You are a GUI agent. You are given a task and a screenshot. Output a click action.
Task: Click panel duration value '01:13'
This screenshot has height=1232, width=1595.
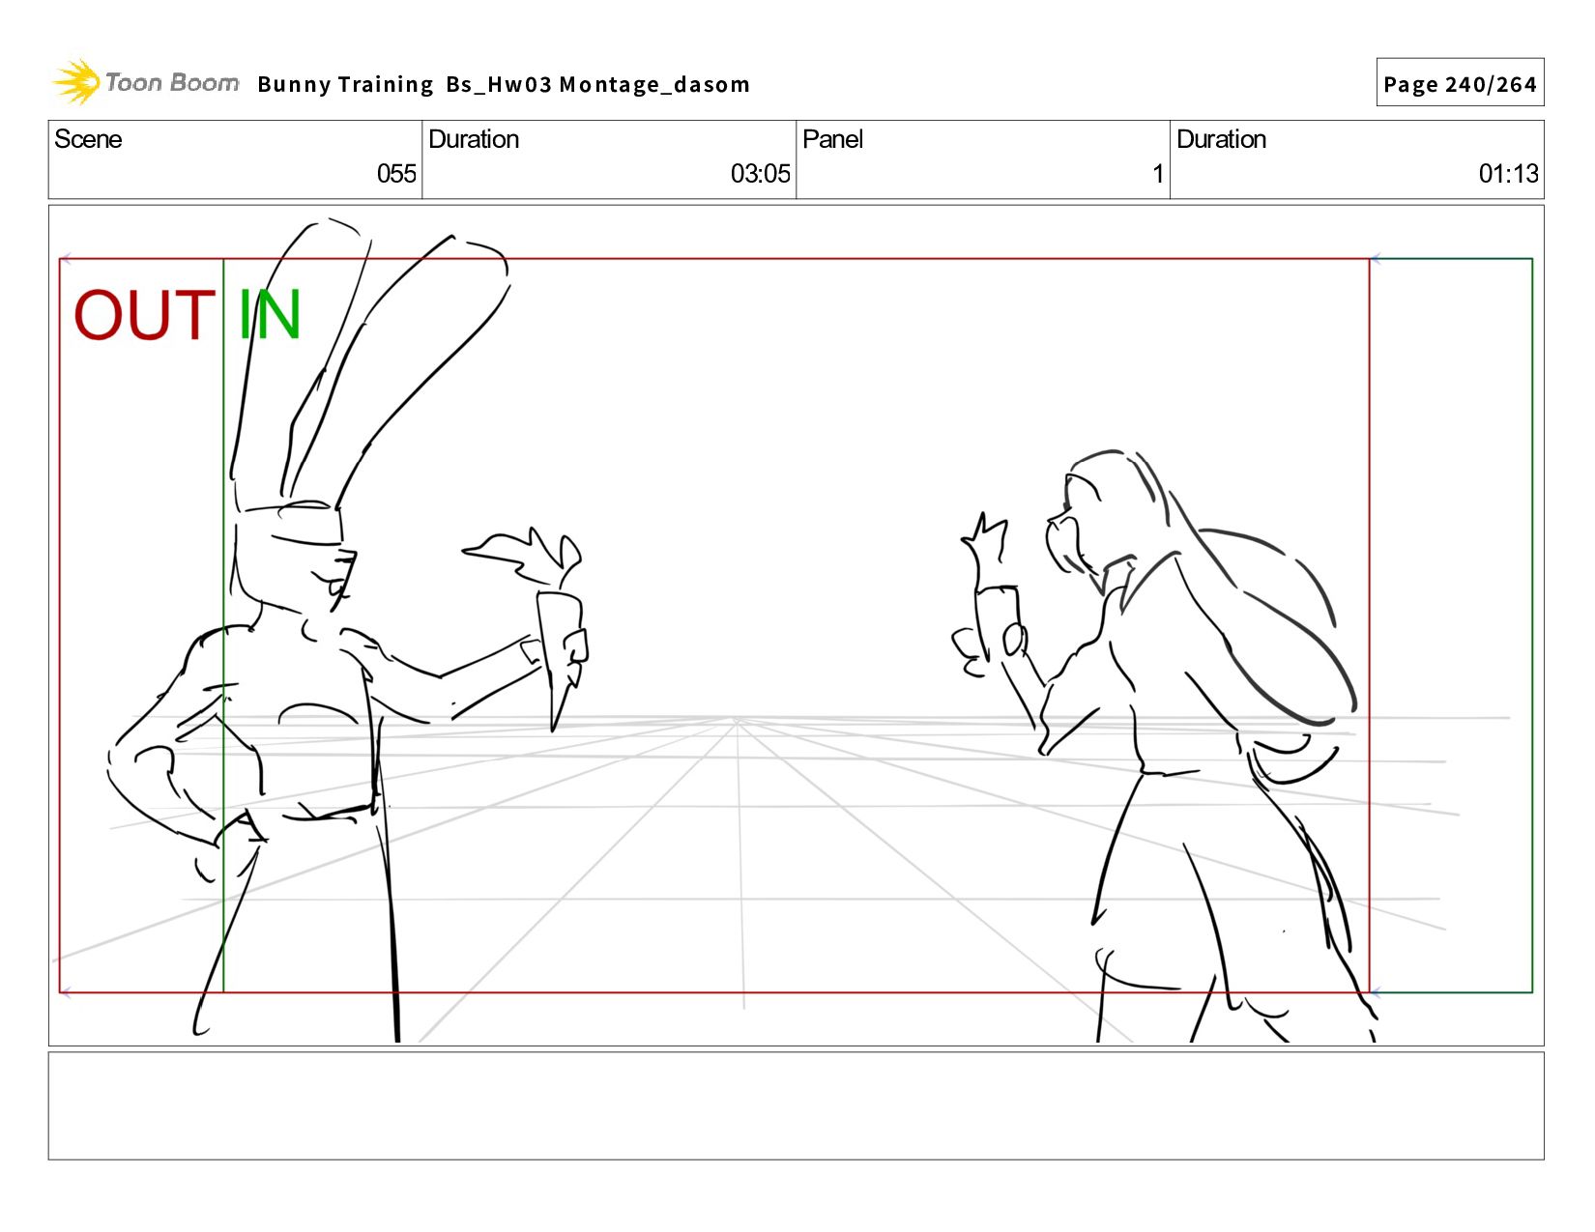(1508, 174)
